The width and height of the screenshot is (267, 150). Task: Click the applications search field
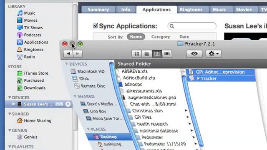192,26
